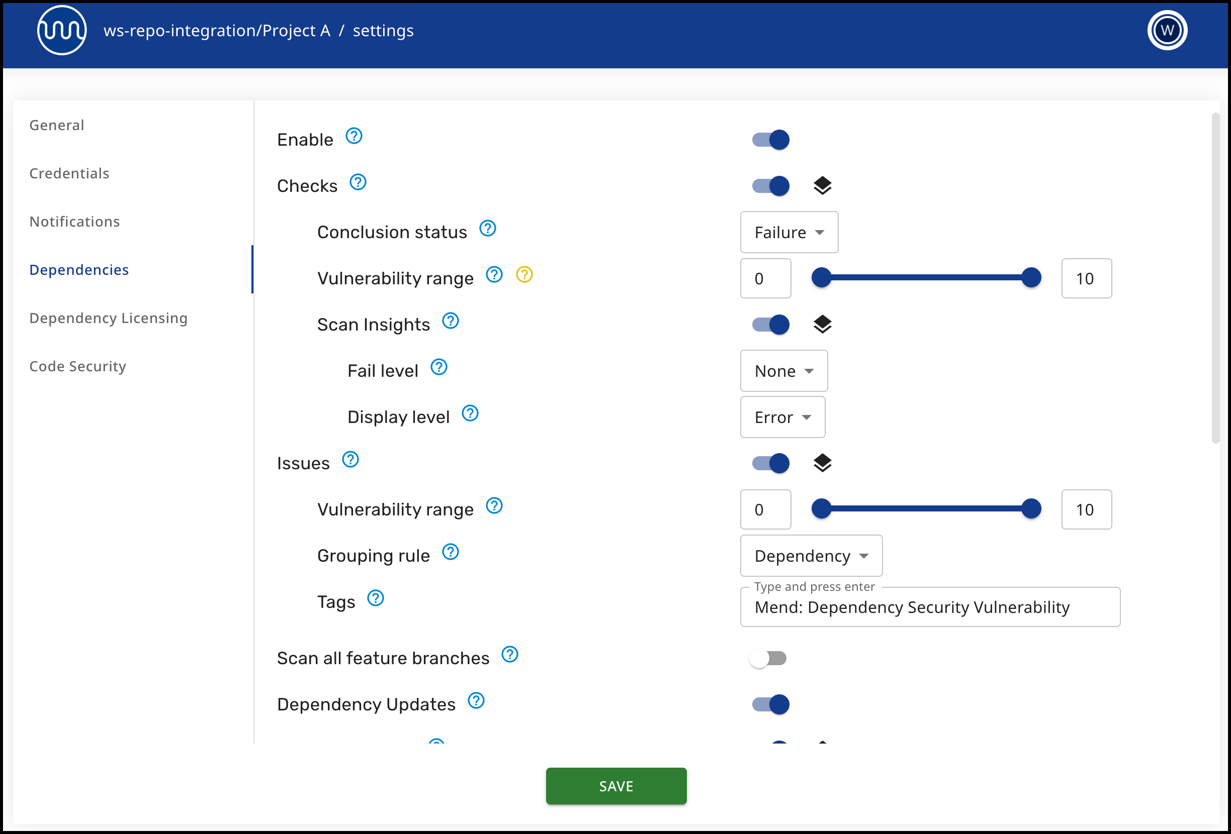Toggle the Enable switch off
The width and height of the screenshot is (1231, 834).
pyautogui.click(x=771, y=140)
